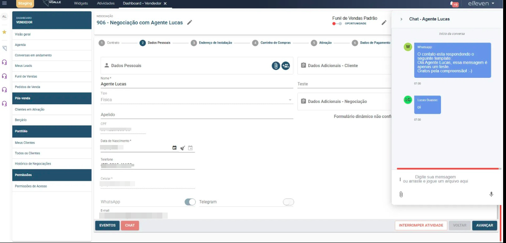The width and height of the screenshot is (506, 243).
Task: Click the Apelido input field
Action: click(x=197, y=115)
